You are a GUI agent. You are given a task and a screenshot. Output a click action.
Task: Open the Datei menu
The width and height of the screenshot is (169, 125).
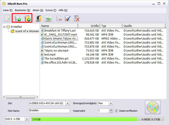pos(8,10)
